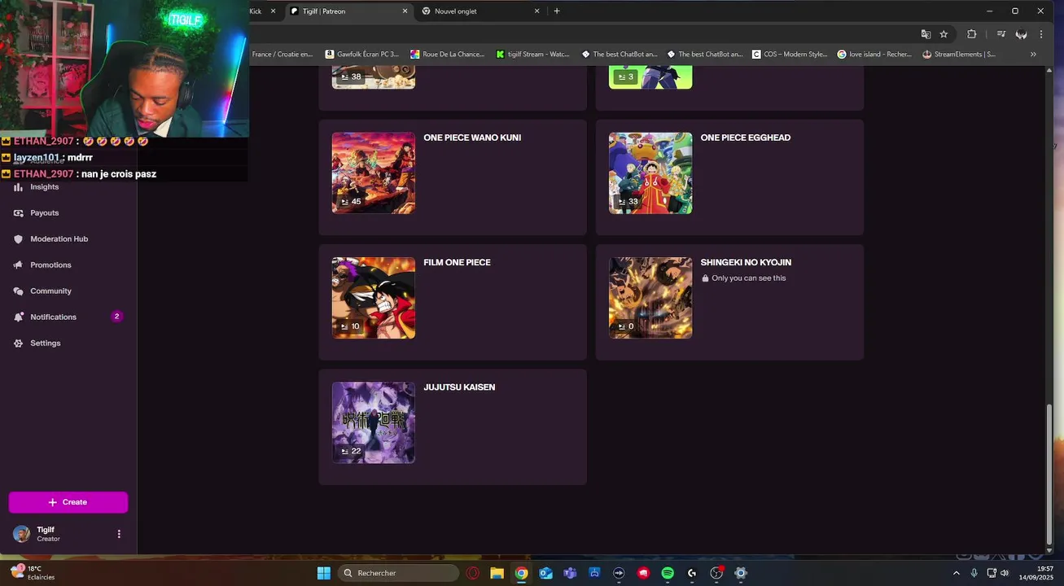Open Microsoft Teams from the taskbar

coord(570,573)
